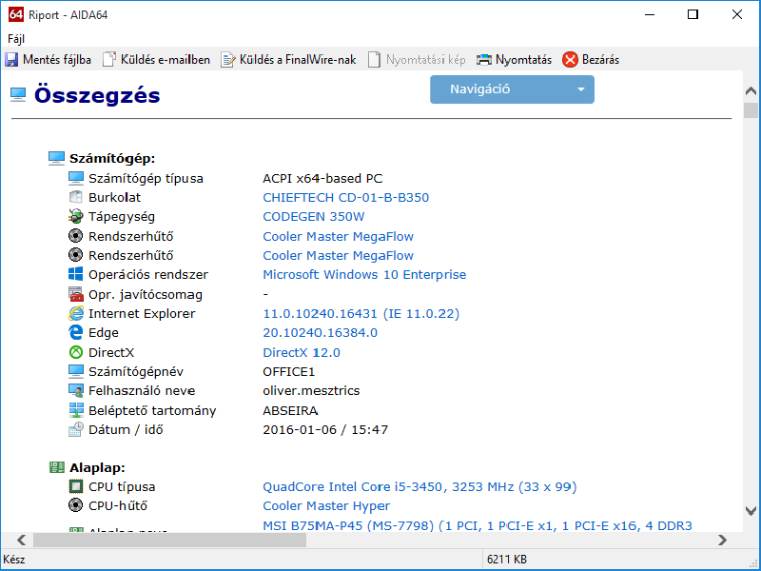
Task: Click the Összegzés heading text
Action: [x=97, y=95]
